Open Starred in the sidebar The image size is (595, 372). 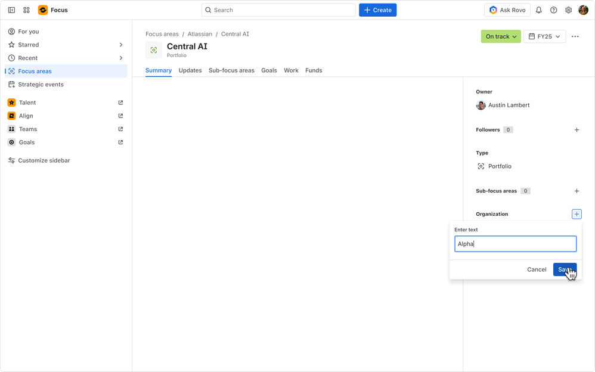click(66, 45)
